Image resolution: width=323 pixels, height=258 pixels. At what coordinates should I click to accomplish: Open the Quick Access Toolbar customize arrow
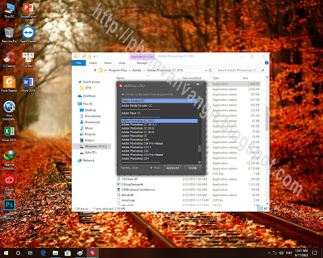click(x=94, y=56)
